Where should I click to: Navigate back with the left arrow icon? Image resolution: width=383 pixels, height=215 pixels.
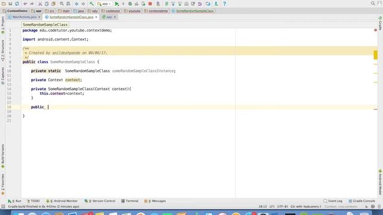click(77, 4)
